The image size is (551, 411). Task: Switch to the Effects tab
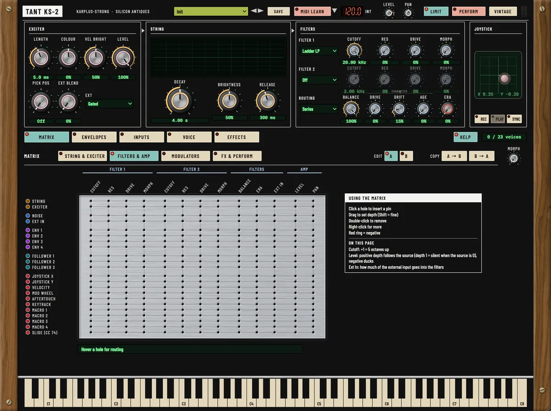tap(236, 137)
